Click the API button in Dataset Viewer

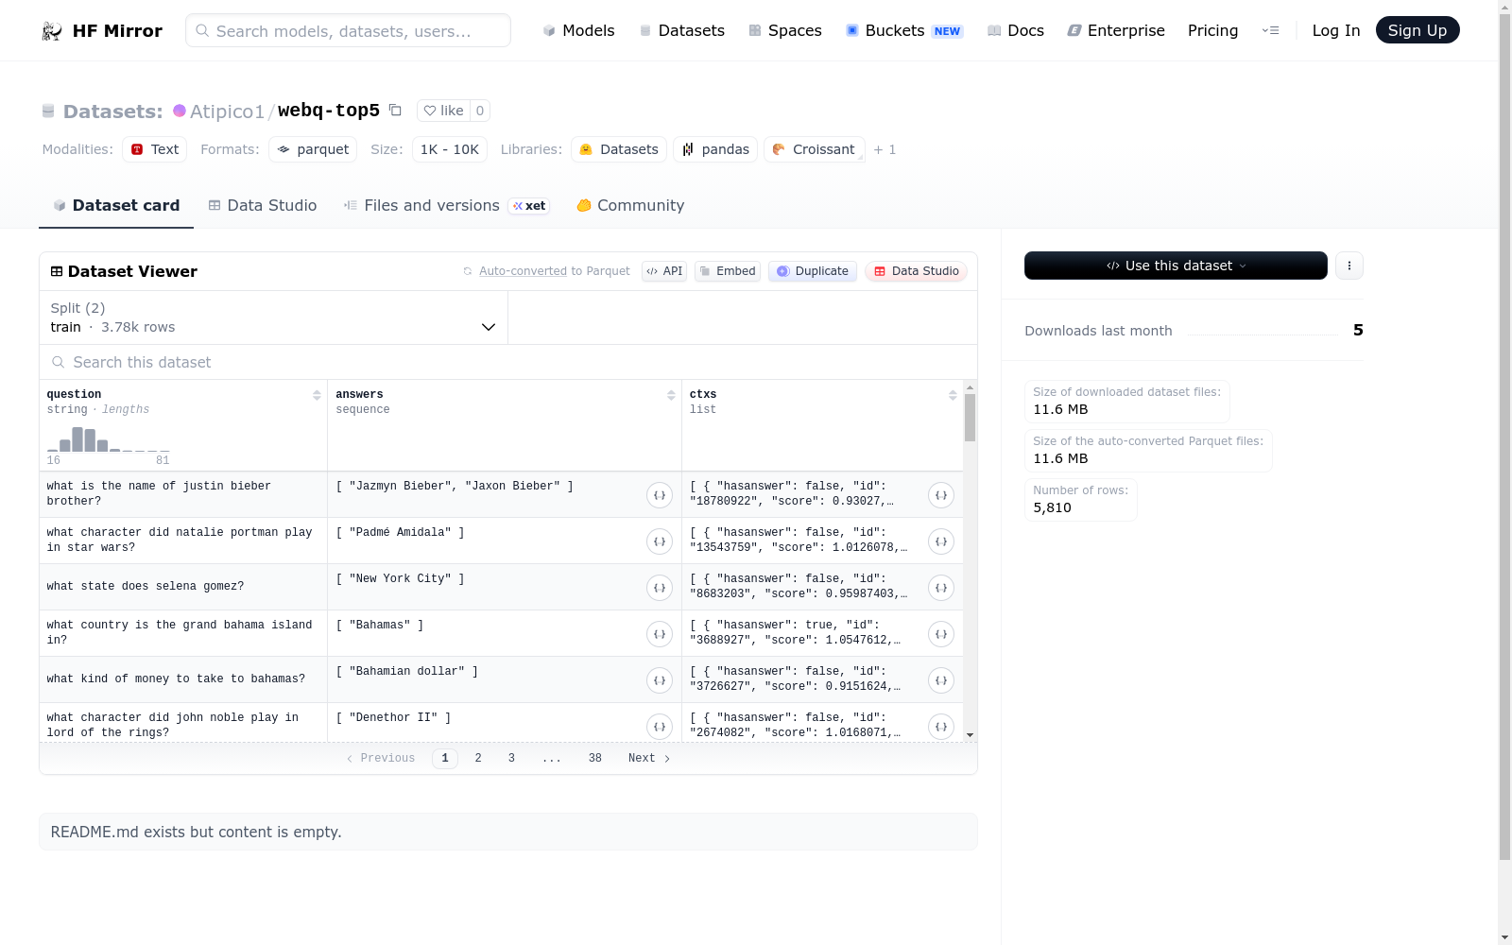(x=664, y=271)
